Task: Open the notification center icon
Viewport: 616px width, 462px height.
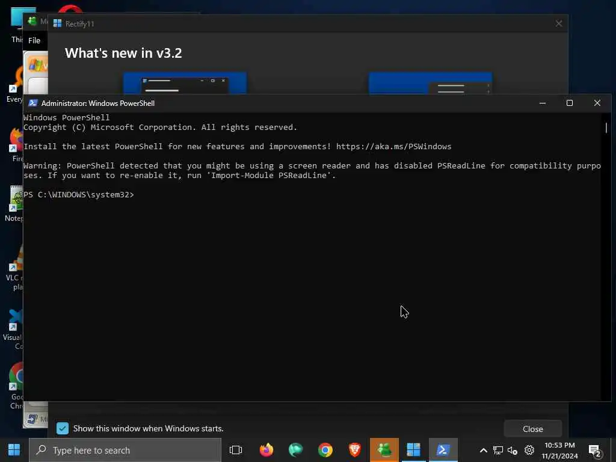Action: click(x=595, y=451)
